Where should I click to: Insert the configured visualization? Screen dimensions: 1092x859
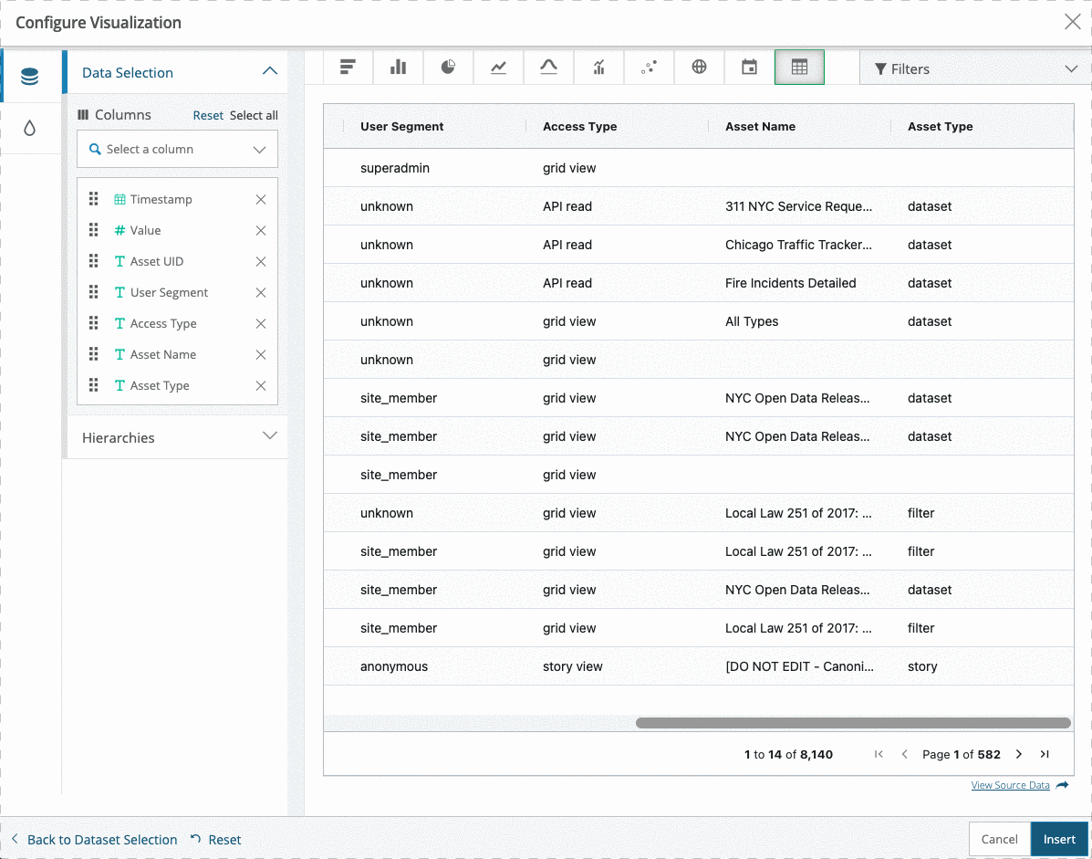[1058, 839]
